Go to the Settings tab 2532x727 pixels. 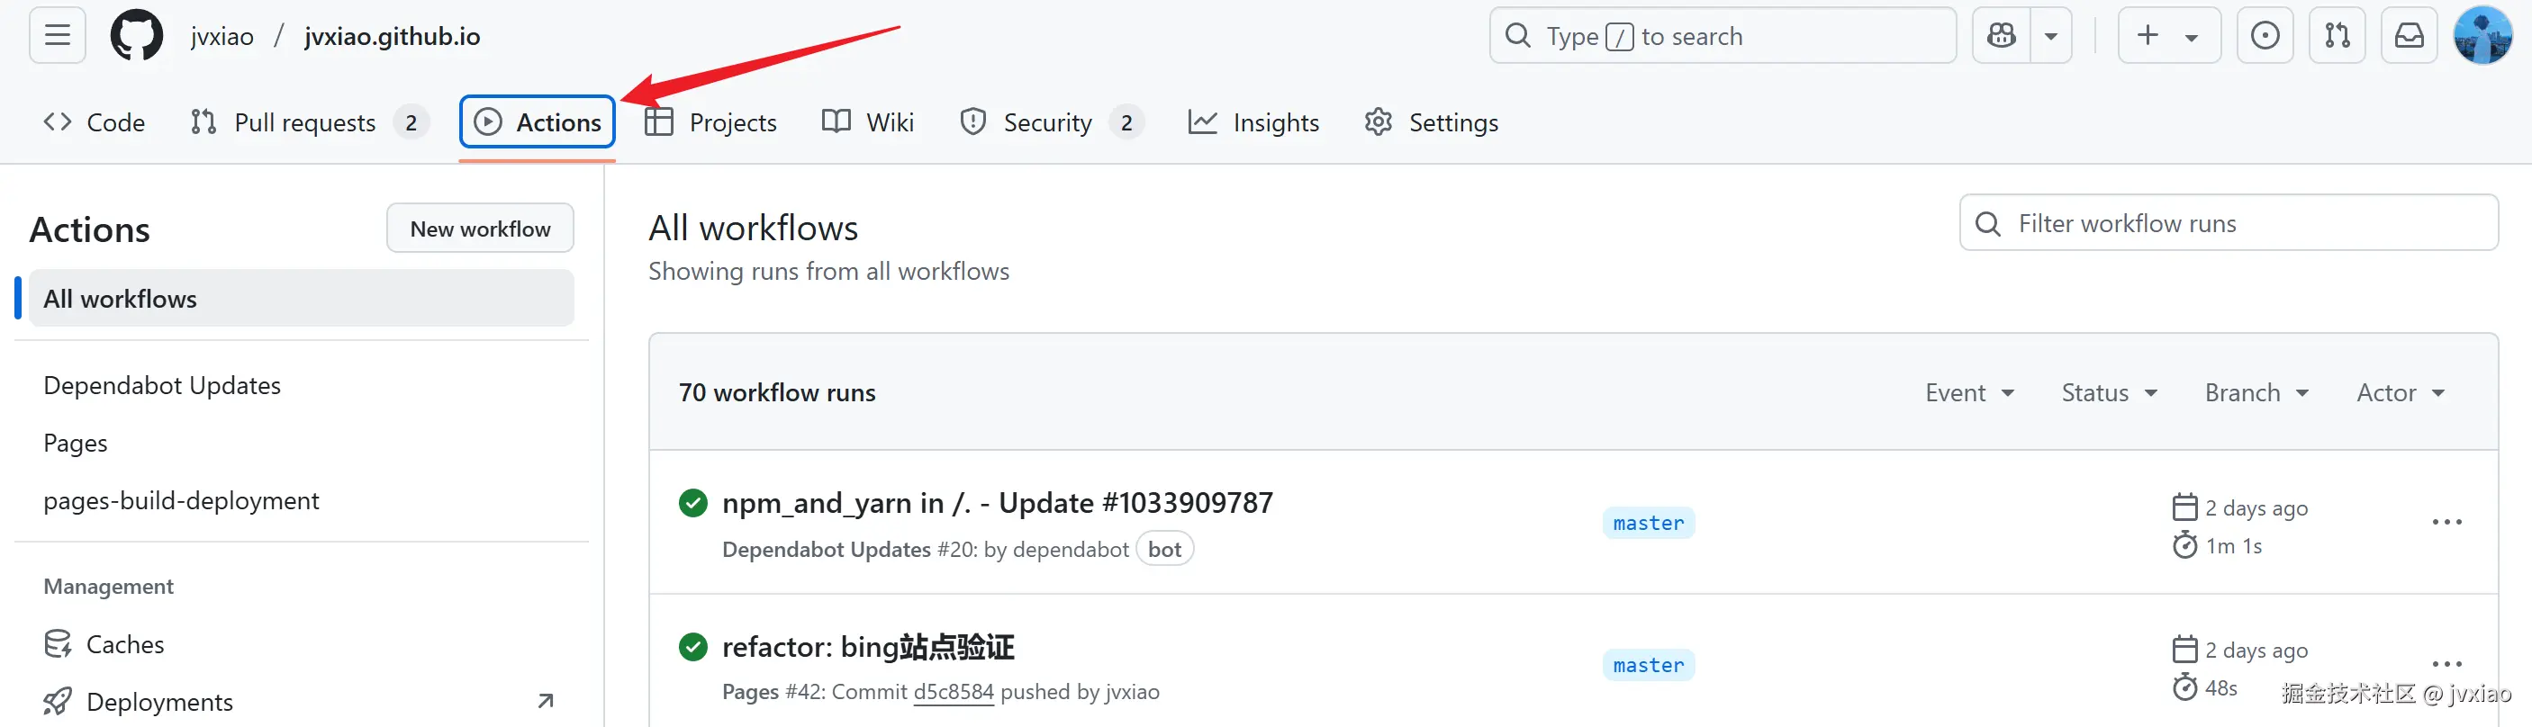click(x=1432, y=122)
